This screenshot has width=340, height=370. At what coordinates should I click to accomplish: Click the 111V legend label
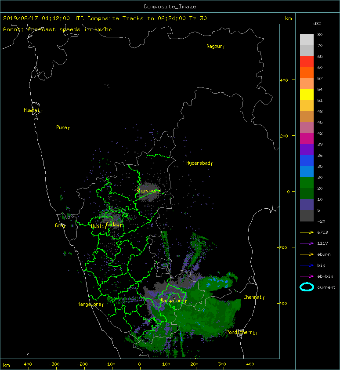(322, 243)
